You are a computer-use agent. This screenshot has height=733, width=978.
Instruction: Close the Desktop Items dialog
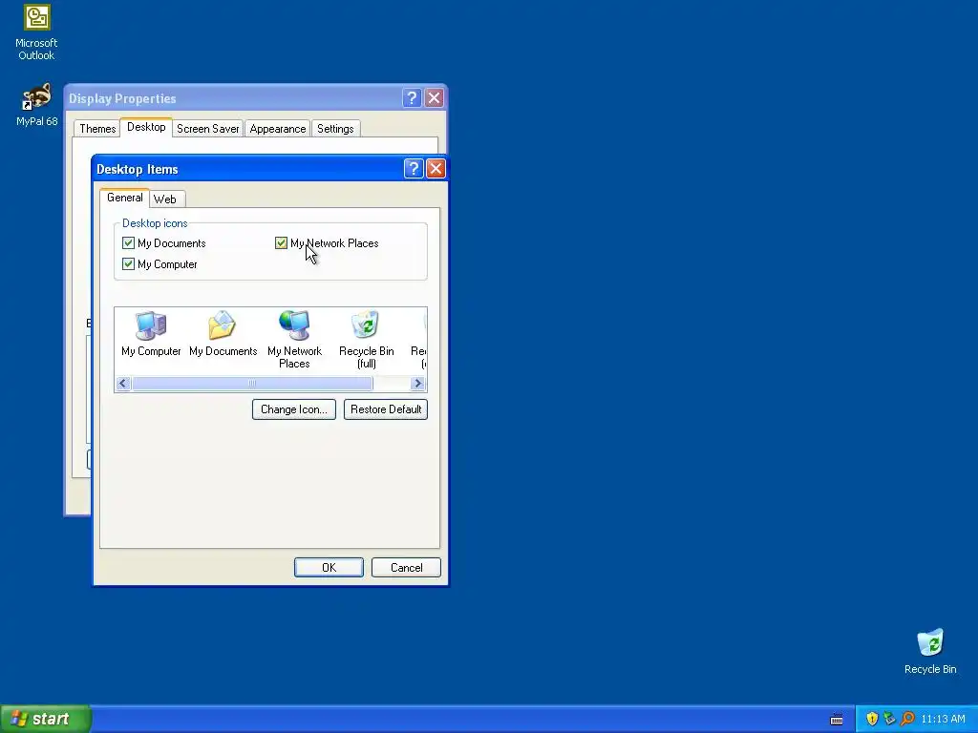click(x=436, y=168)
